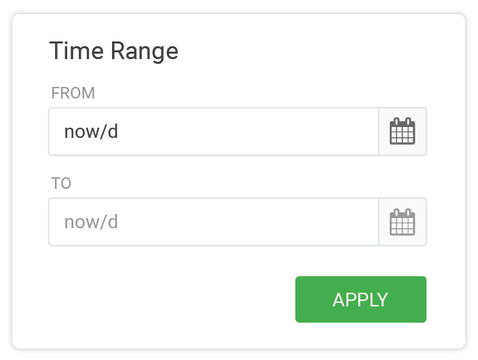478x360 pixels.
Task: Click the green APPLY button
Action: tap(361, 300)
